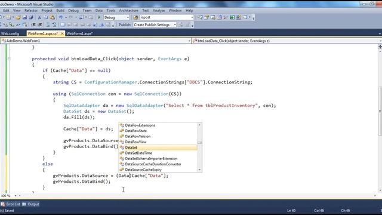Image resolution: width=382 pixels, height=215 pixels.
Task: Open the Architecture menu
Action: pyautogui.click(x=129, y=11)
